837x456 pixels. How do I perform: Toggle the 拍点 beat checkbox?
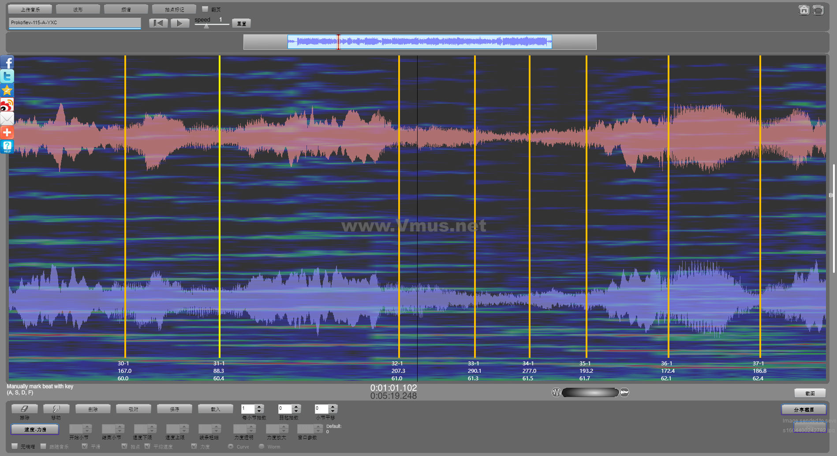click(124, 446)
